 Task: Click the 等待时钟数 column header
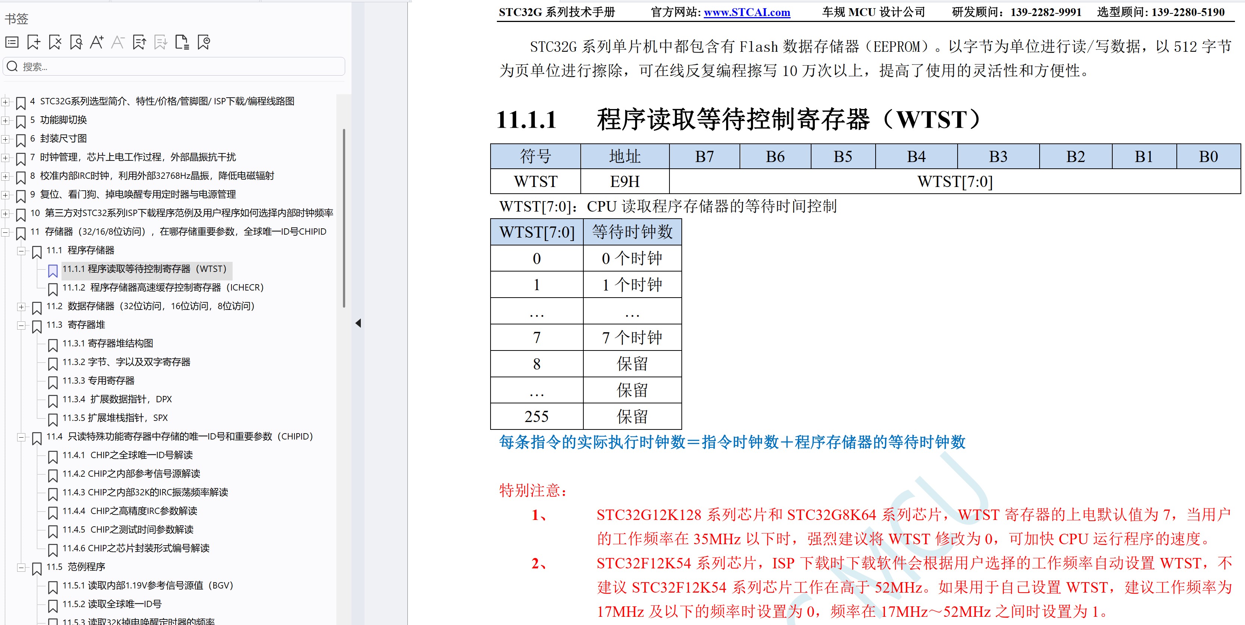pyautogui.click(x=632, y=232)
